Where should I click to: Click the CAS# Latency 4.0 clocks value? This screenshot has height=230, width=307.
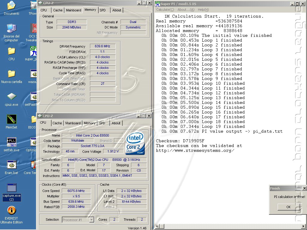coord(103,57)
